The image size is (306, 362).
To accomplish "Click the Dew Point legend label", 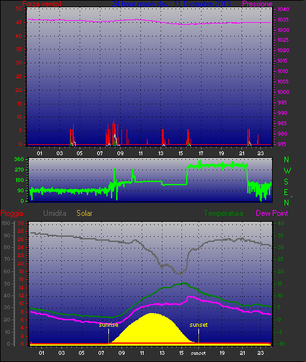I will point(272,213).
